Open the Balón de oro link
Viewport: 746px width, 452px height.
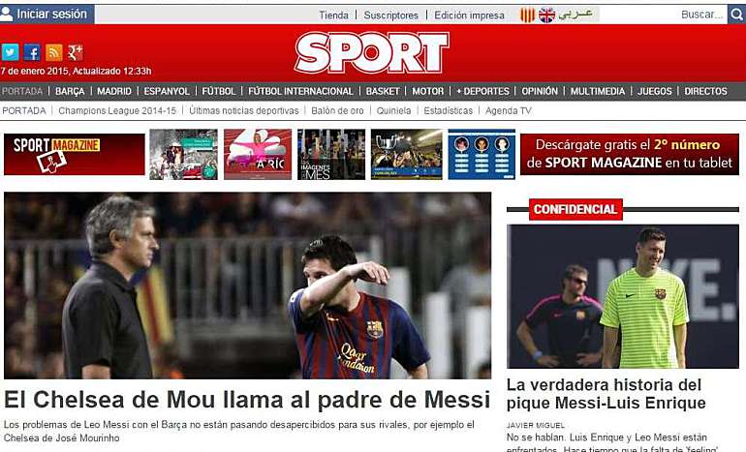pyautogui.click(x=337, y=110)
